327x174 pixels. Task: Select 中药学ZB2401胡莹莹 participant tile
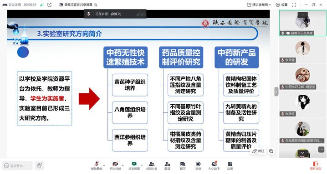(x=302, y=77)
